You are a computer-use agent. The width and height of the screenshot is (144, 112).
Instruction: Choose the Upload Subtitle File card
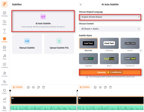click(59, 44)
